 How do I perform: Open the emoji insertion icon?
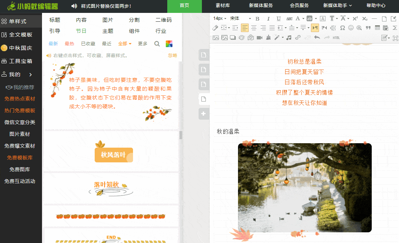(351, 27)
